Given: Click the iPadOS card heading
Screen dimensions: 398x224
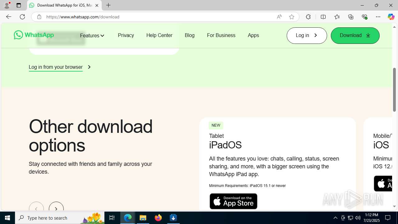Looking at the screenshot, I should (x=225, y=145).
